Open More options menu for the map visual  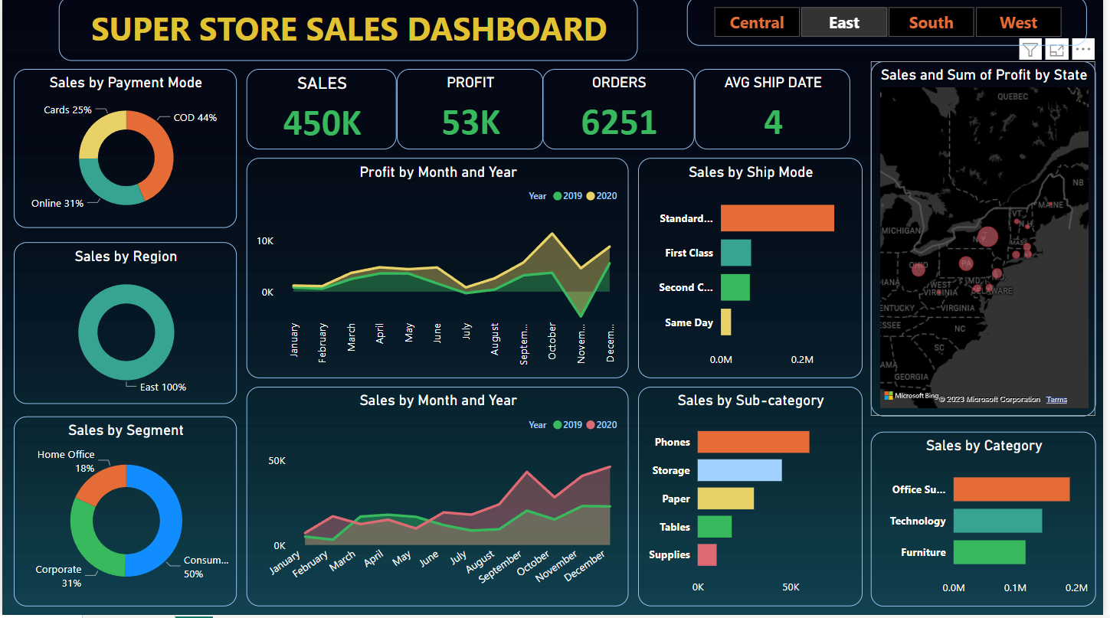tap(1082, 49)
